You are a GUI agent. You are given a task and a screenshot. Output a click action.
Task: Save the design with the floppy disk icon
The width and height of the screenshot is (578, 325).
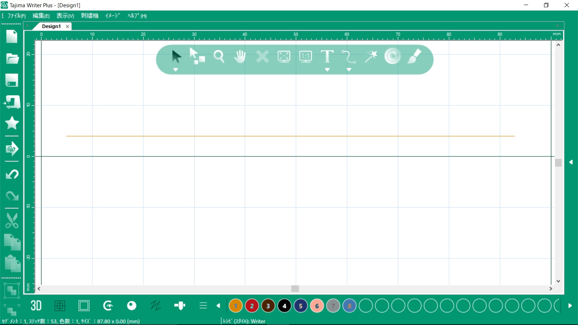pos(12,80)
